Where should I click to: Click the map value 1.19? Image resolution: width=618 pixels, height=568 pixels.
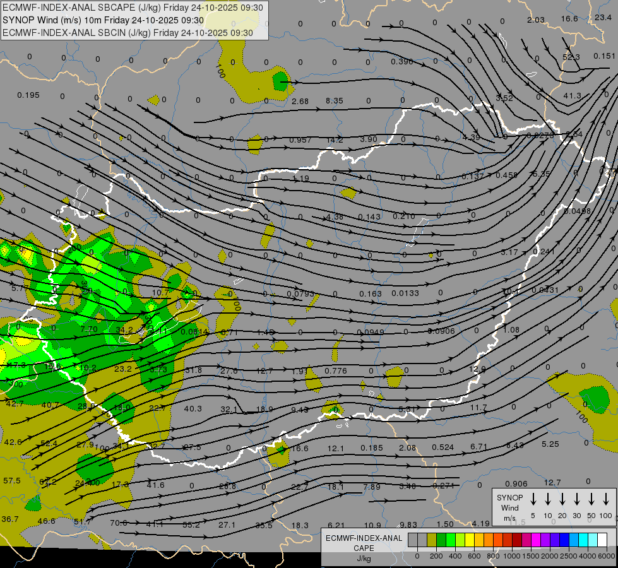pos(300,179)
